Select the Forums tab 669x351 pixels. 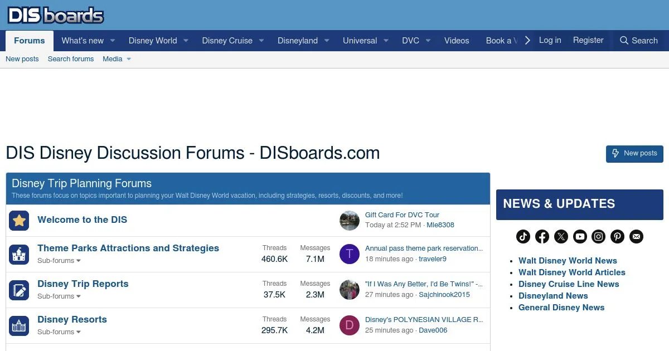pyautogui.click(x=30, y=41)
